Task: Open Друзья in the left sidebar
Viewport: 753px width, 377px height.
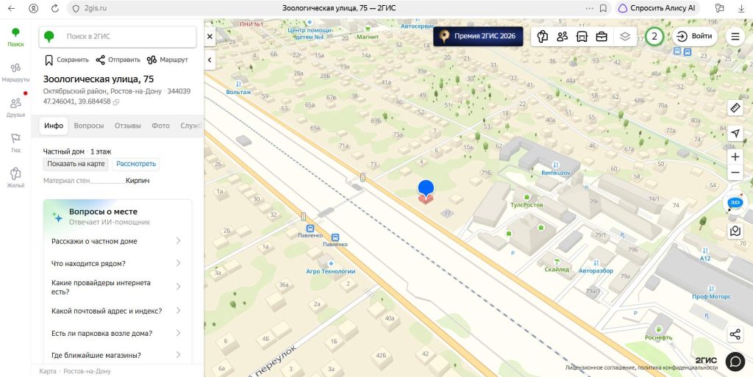Action: click(x=15, y=107)
